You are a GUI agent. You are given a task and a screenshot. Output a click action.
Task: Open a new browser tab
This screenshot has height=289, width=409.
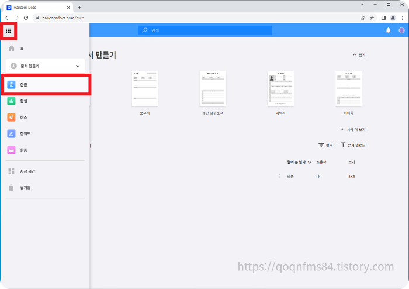pyautogui.click(x=79, y=8)
